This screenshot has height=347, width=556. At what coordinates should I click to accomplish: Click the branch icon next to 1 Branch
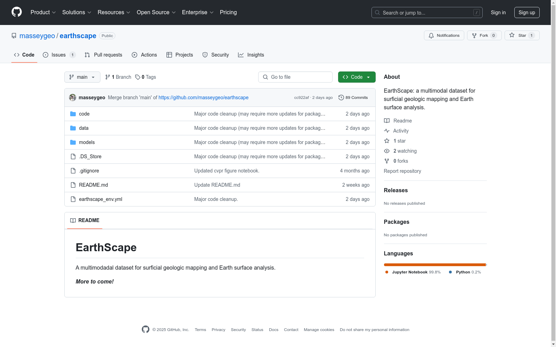coord(108,77)
